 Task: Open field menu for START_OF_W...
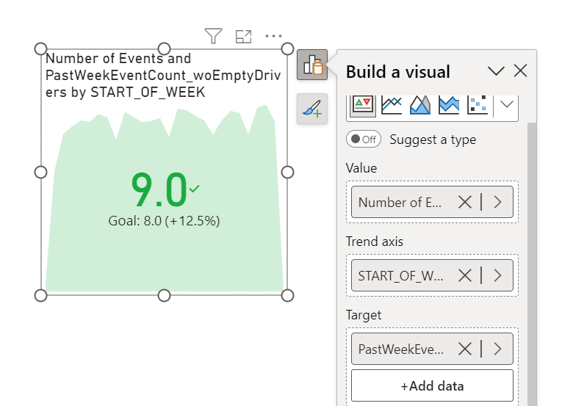tap(497, 275)
